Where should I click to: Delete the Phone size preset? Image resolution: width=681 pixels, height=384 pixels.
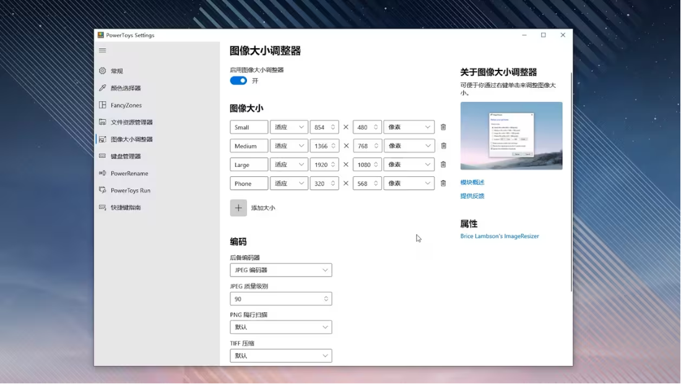coord(443,183)
